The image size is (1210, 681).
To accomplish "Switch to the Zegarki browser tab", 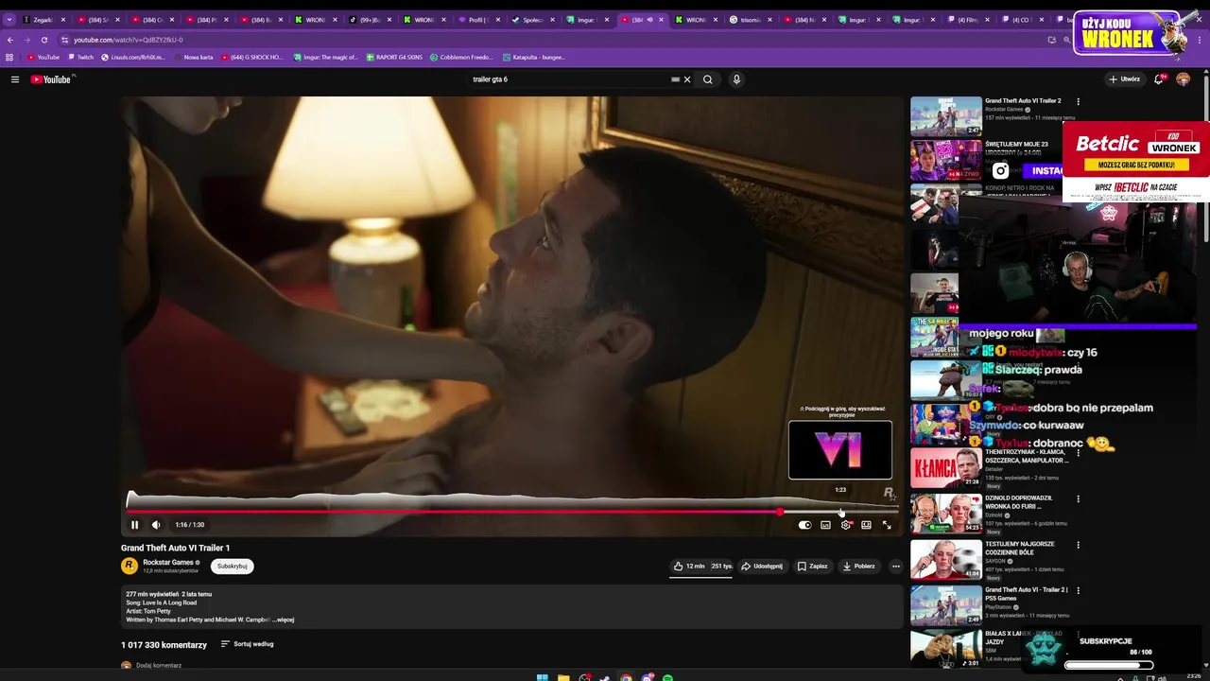I will point(42,19).
